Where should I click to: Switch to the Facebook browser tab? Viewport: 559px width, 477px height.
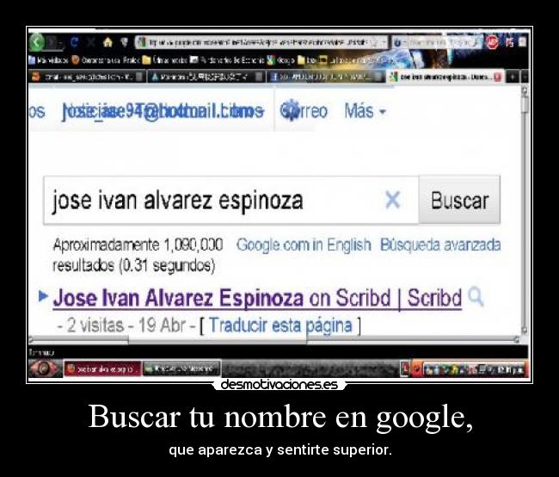pyautogui.click(x=325, y=77)
